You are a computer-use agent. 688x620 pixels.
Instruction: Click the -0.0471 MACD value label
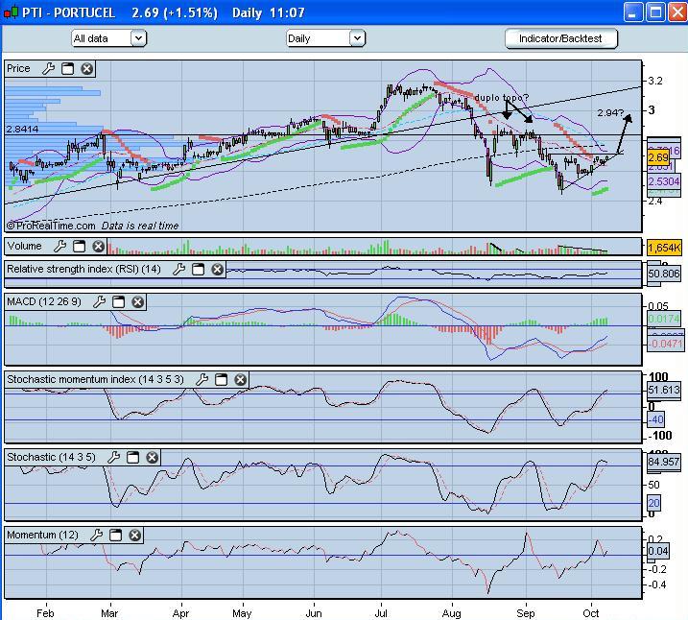point(665,344)
